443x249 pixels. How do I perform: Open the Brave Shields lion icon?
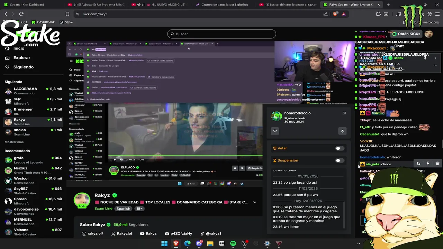335,14
